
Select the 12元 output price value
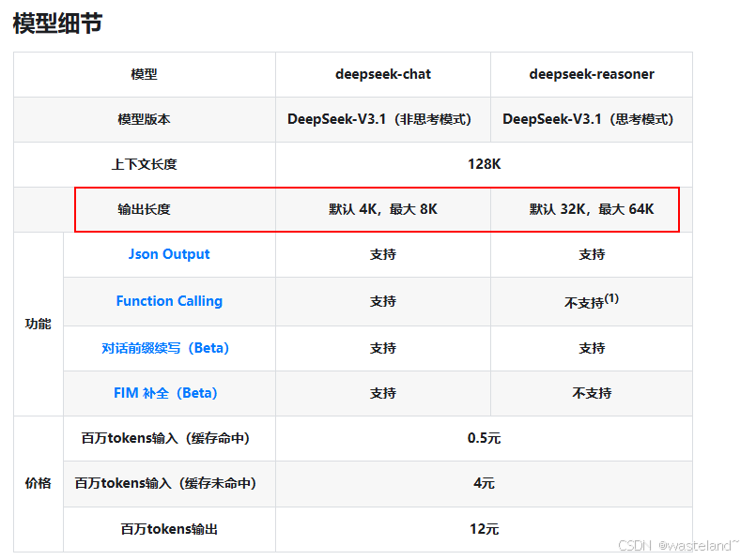pos(484,529)
